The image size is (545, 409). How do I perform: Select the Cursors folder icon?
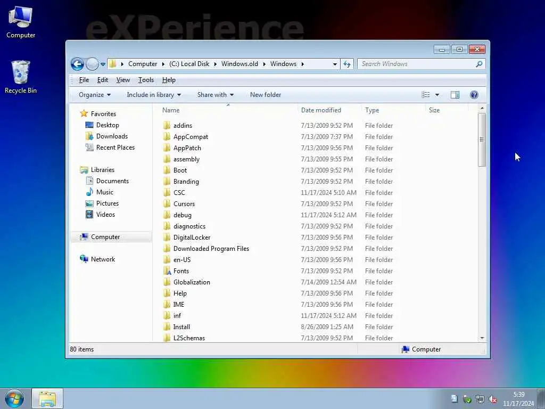pyautogui.click(x=167, y=204)
